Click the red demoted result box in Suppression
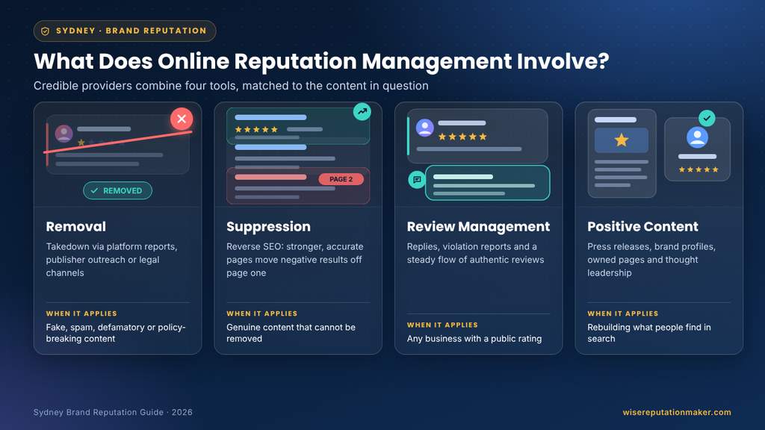The height and width of the screenshot is (430, 765). [x=298, y=186]
